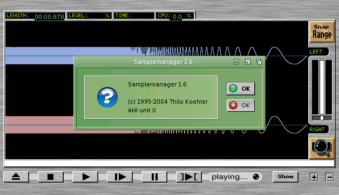The height and width of the screenshot is (195, 339).
Task: Click the copyright Thilo Koehler text
Action: tap(168, 102)
